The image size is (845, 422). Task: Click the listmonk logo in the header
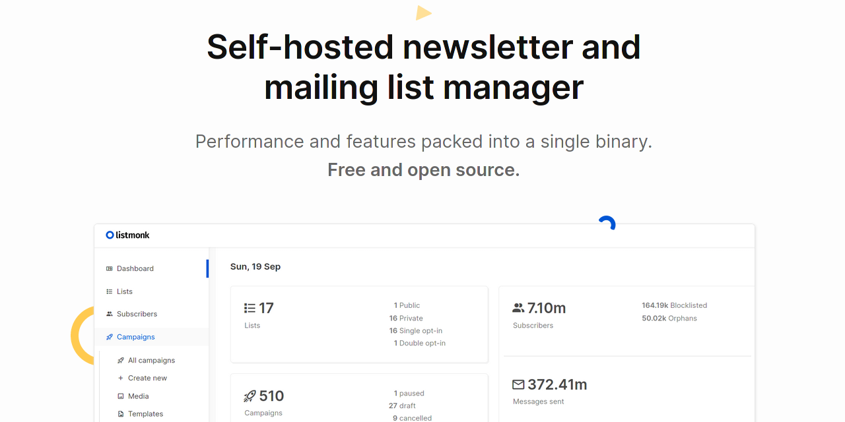(x=128, y=235)
